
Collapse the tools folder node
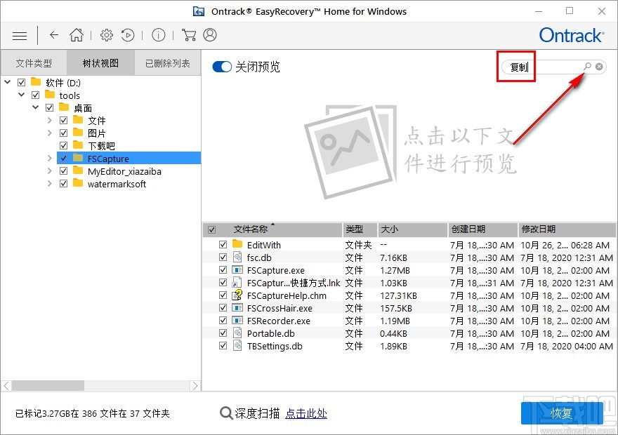[x=21, y=95]
